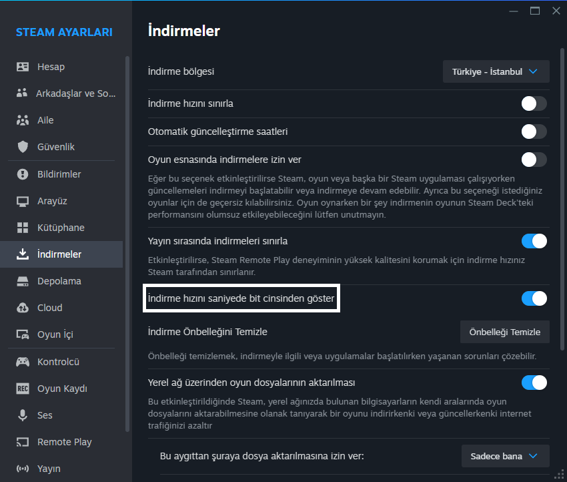Click the Oyun Kaydı REC icon

(23, 389)
